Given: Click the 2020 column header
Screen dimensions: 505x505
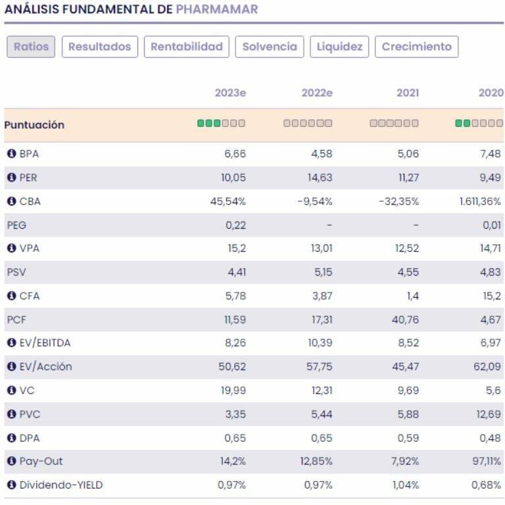Looking at the screenshot, I should click(491, 93).
